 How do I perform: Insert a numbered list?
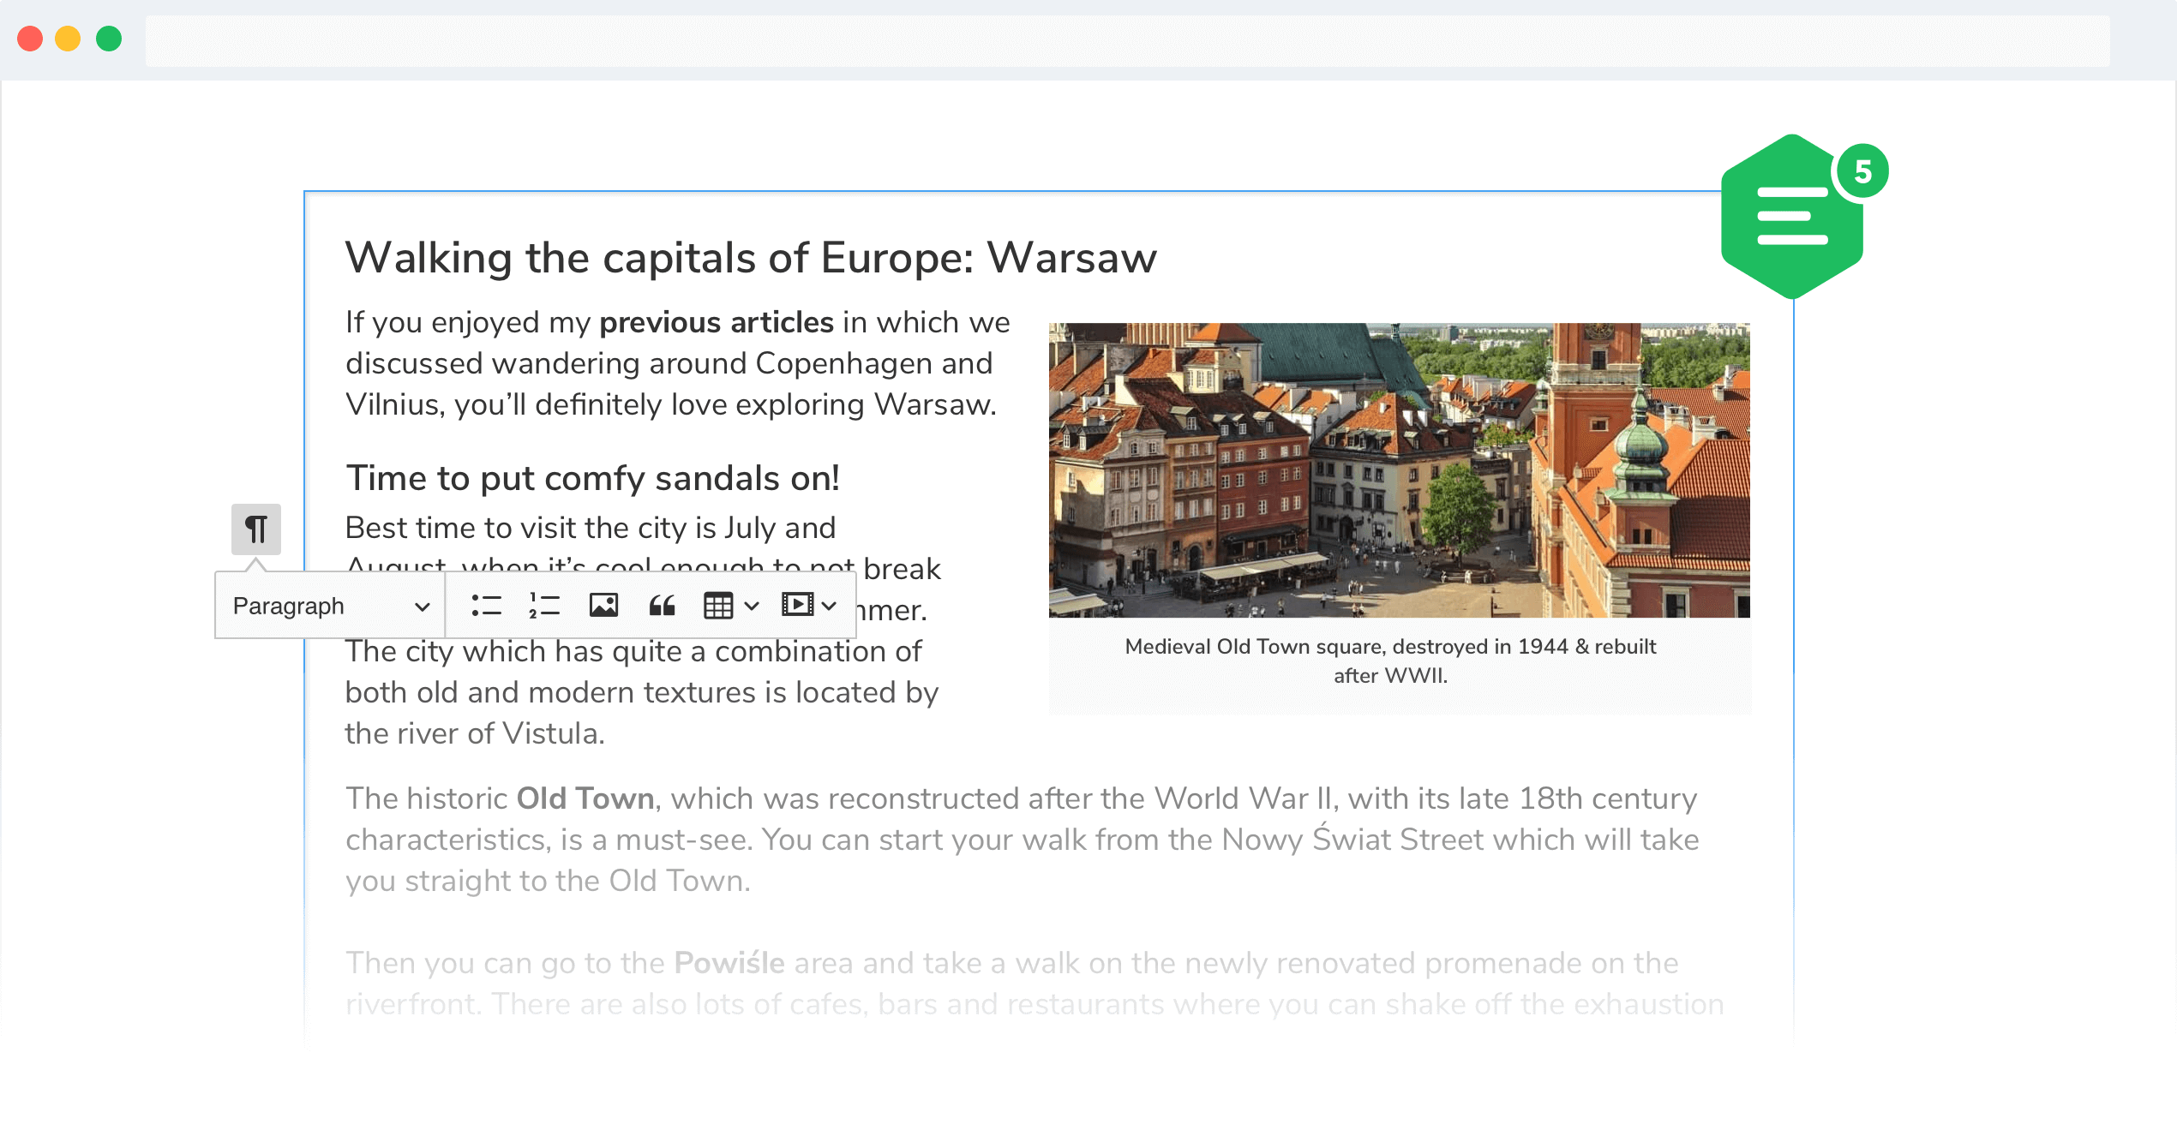click(x=544, y=606)
